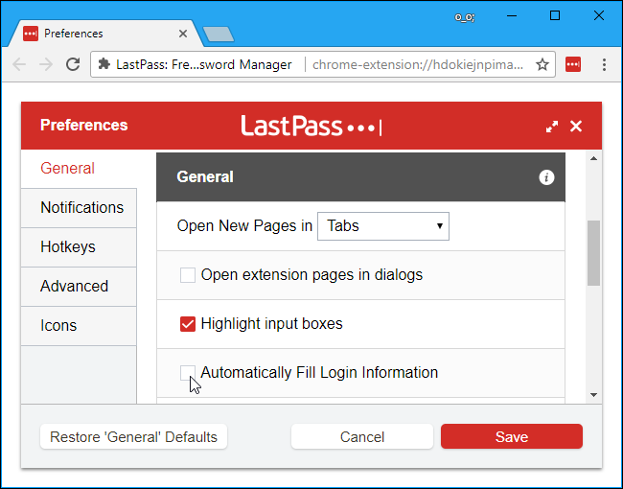623x489 pixels.
Task: Click the LastPass extension icon in toolbar
Action: click(573, 64)
